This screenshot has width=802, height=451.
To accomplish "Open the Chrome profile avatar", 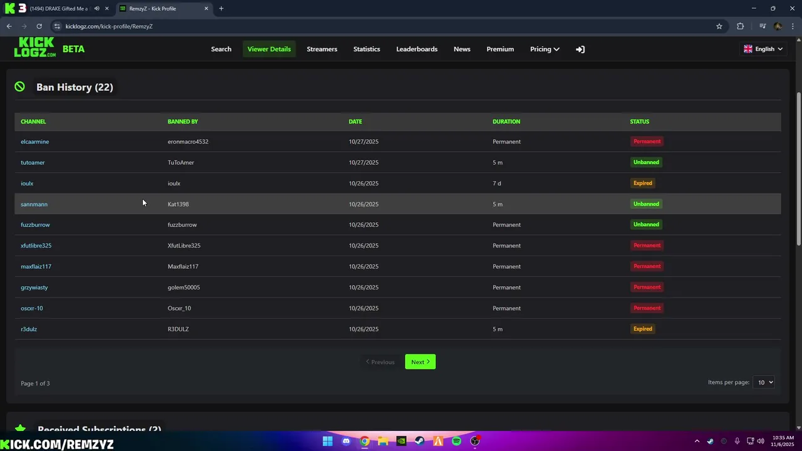I will point(778,26).
